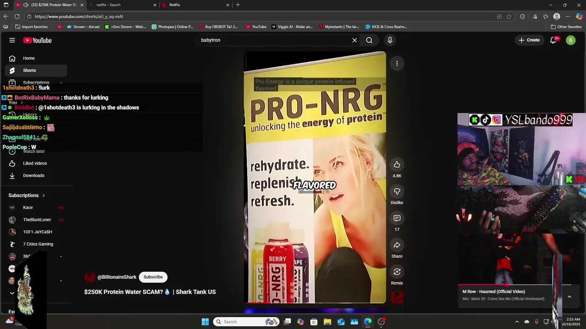Subscribe to @BillionaireShark
Viewport: 586px width, 329px height.
click(153, 277)
